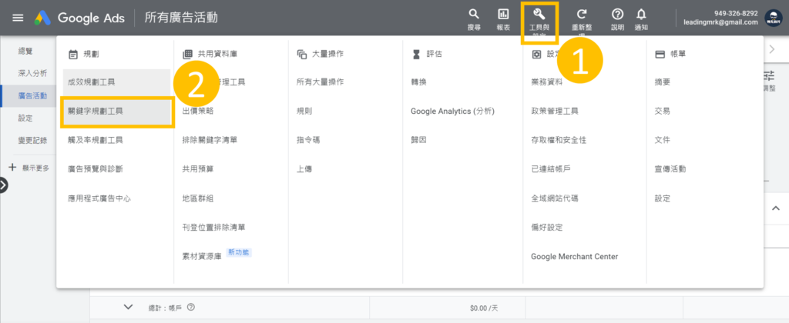Select 深入分析 in the left sidebar

[x=32, y=73]
